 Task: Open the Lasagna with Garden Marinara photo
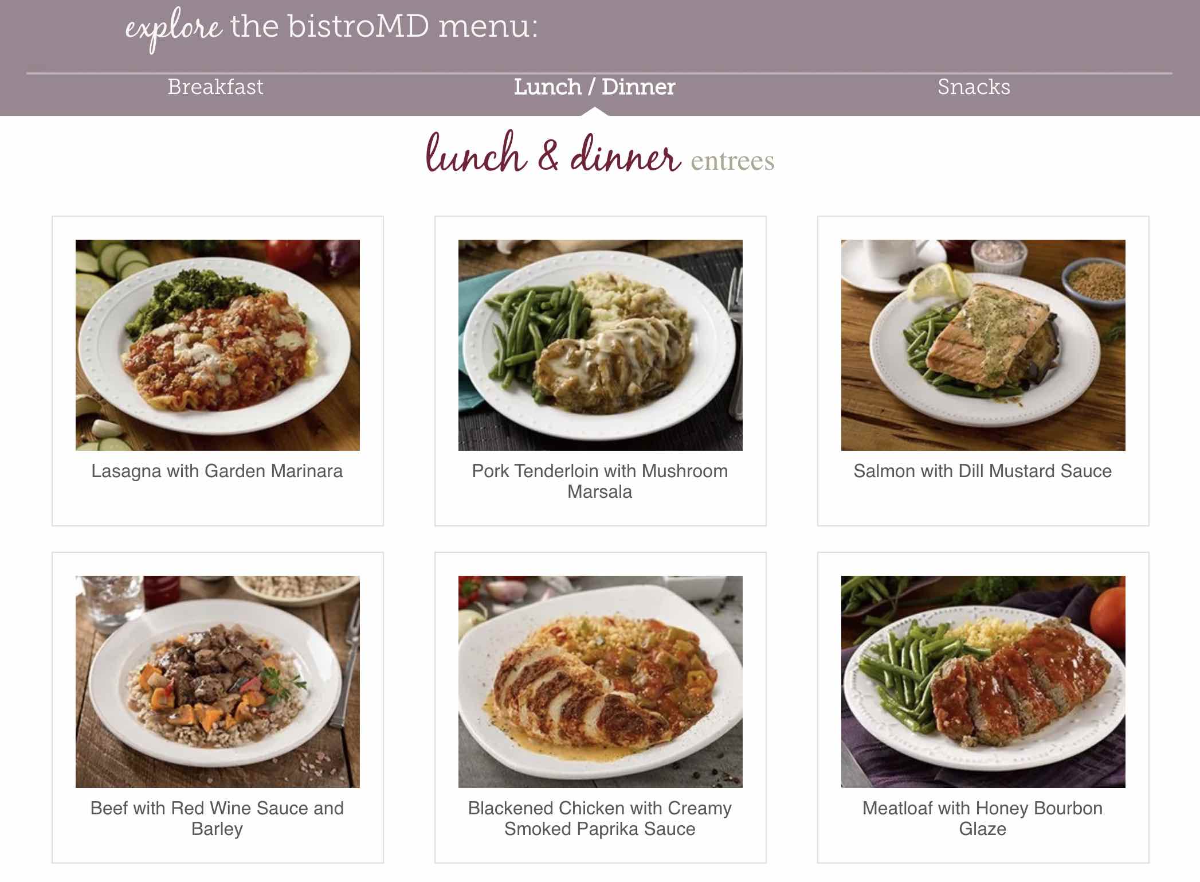218,345
